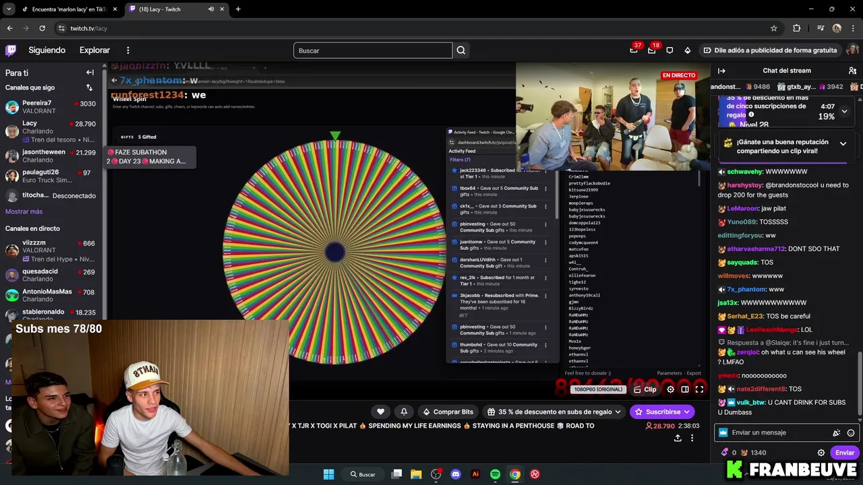Open the Siguiendo tab

47,51
